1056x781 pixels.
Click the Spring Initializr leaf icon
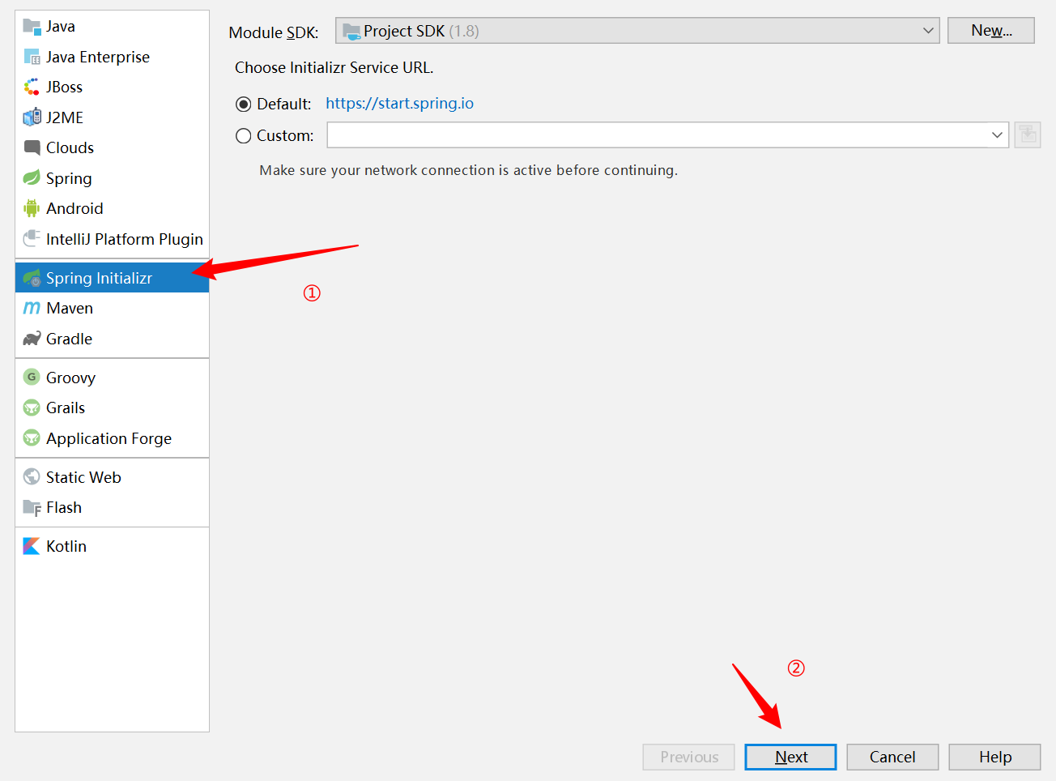[x=32, y=278]
